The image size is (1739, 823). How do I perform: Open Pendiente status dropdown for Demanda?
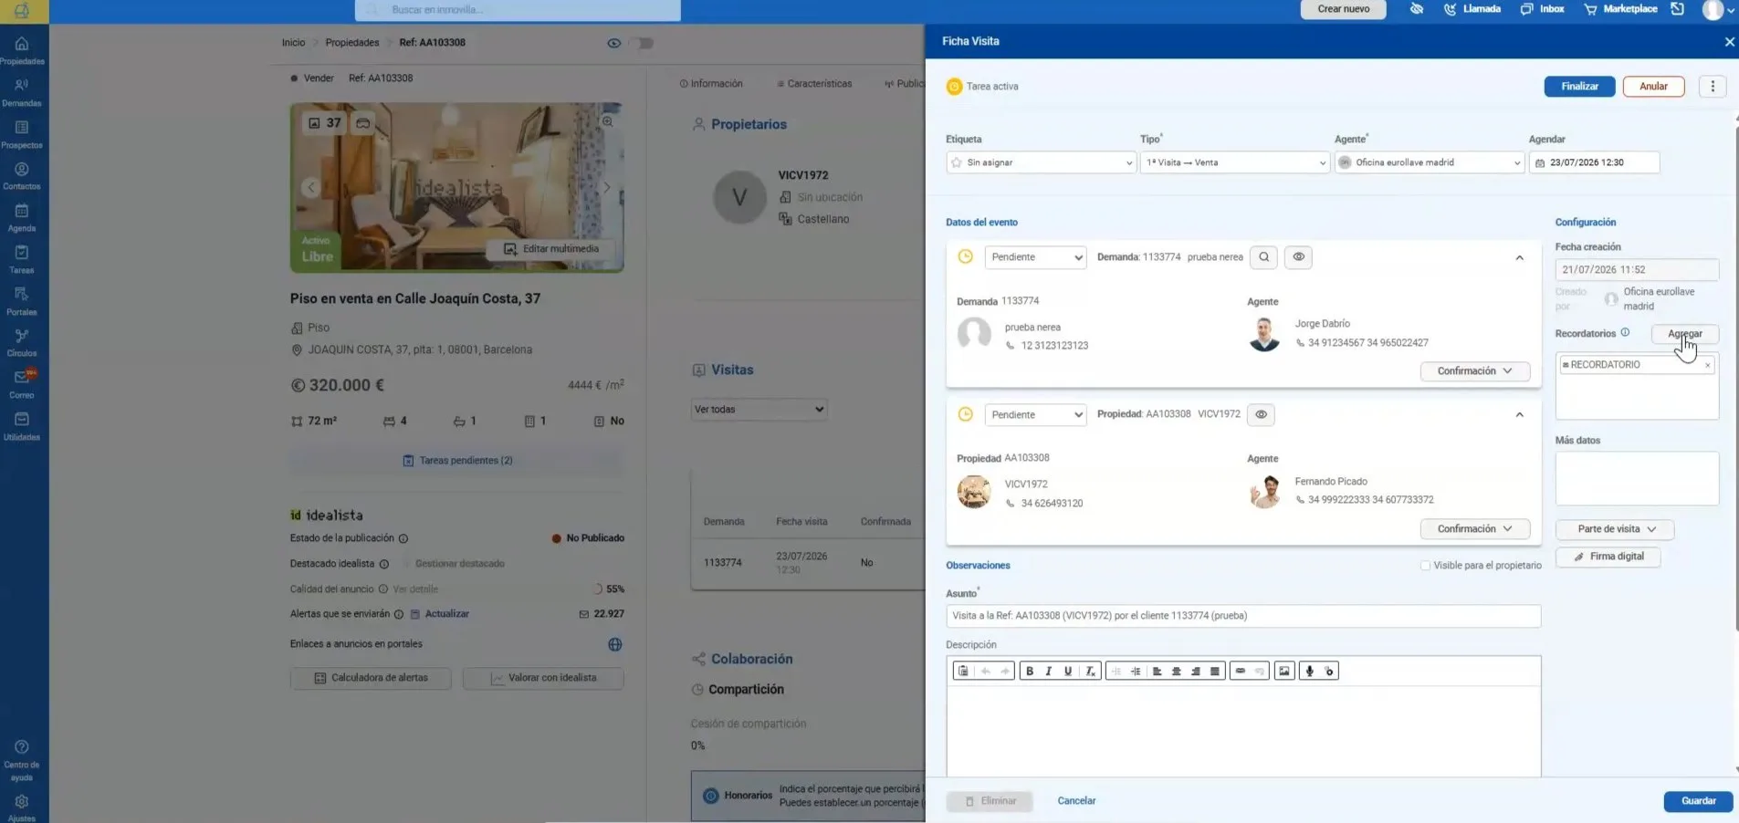(1035, 257)
